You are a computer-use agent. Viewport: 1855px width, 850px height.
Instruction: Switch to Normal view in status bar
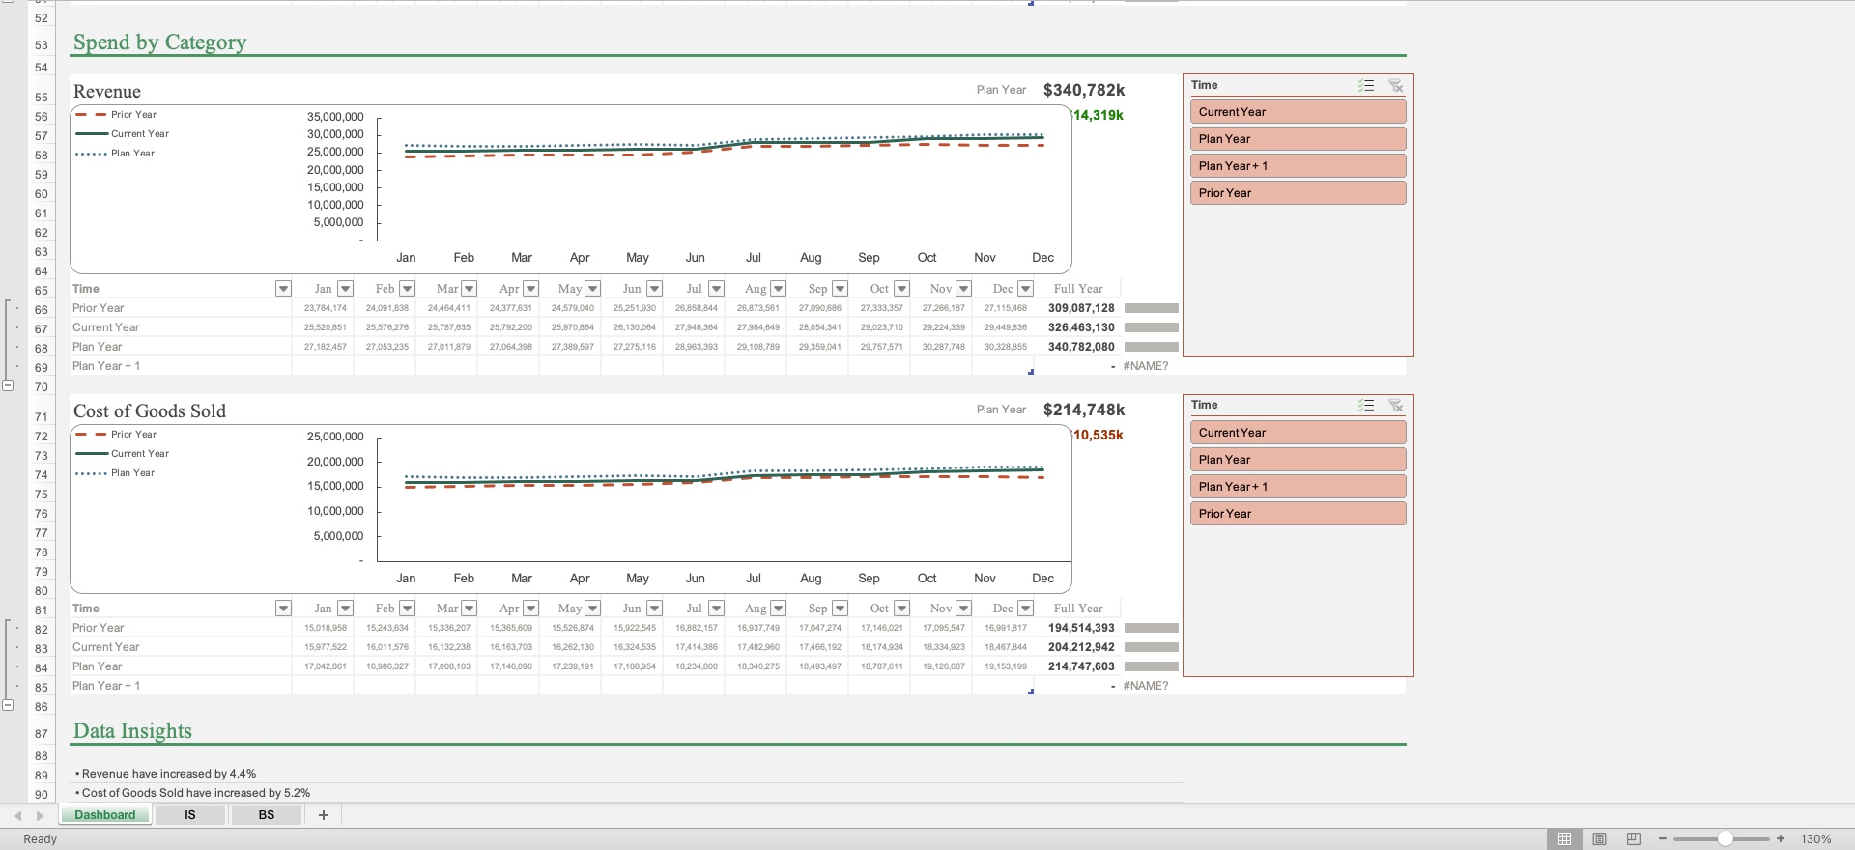tap(1564, 839)
